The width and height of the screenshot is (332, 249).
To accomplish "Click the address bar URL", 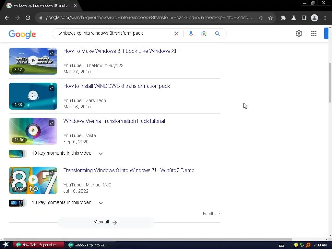I will (148, 18).
